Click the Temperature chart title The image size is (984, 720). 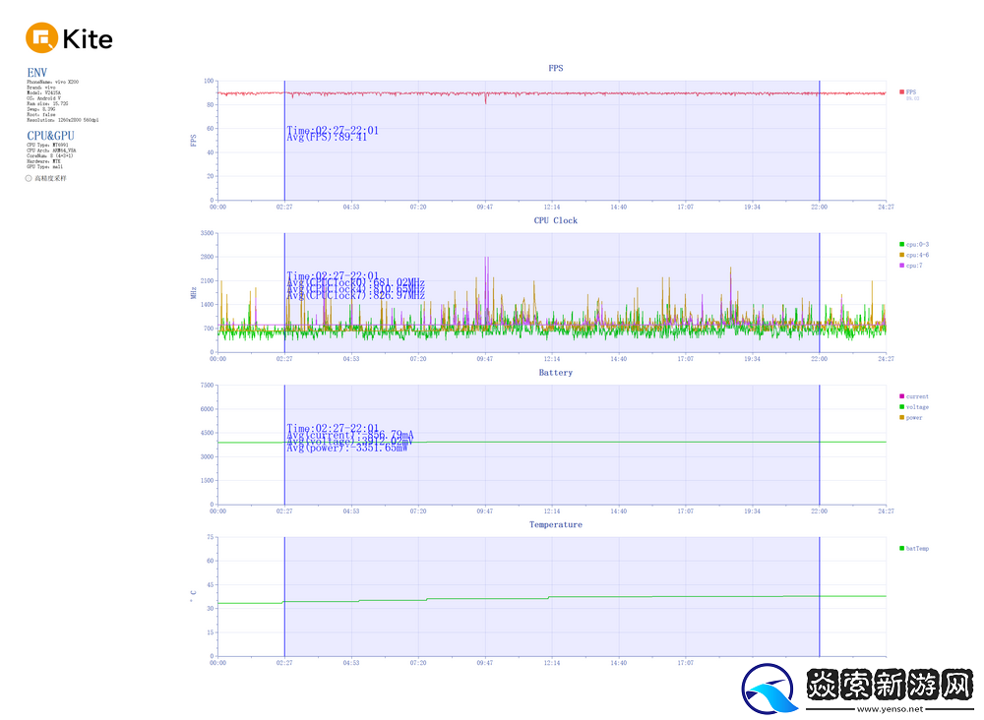coord(556,524)
